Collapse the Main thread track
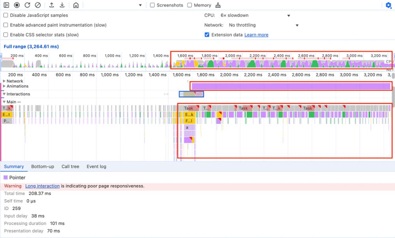395x238 pixels. [5, 101]
